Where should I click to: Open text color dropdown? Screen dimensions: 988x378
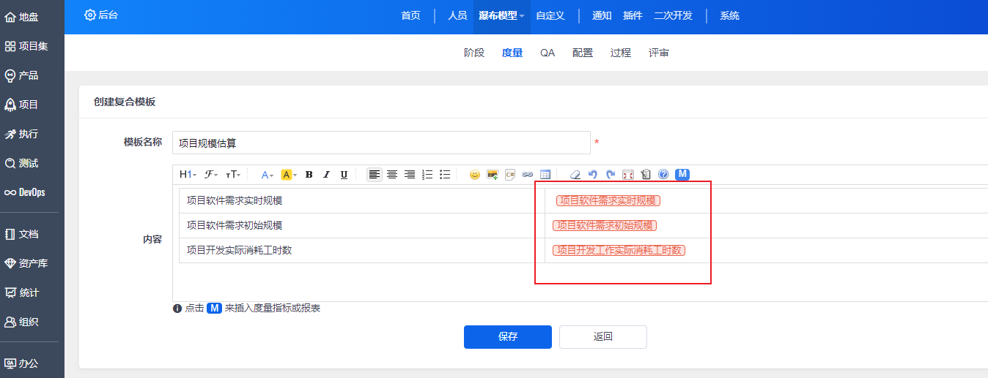(x=268, y=175)
